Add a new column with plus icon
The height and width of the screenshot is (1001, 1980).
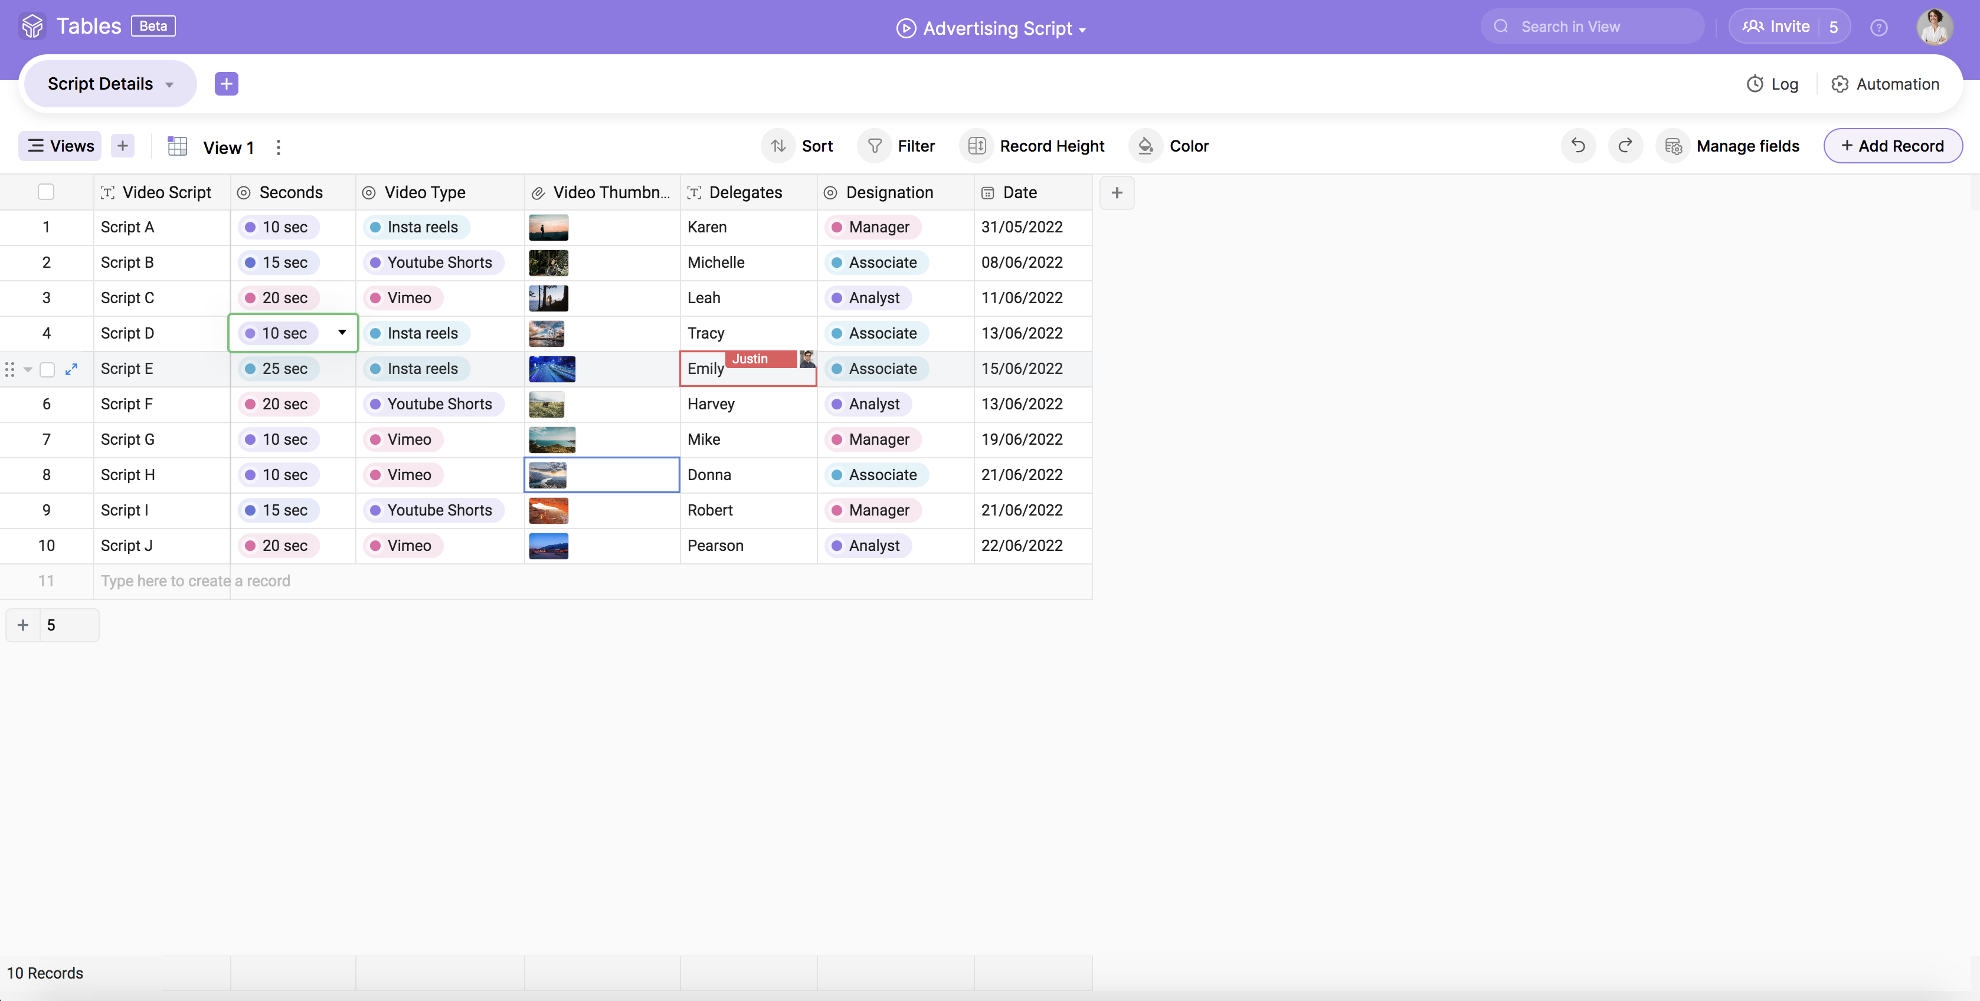1117,193
